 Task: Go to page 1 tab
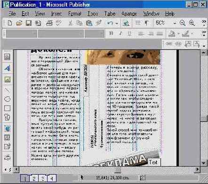pos(24,178)
